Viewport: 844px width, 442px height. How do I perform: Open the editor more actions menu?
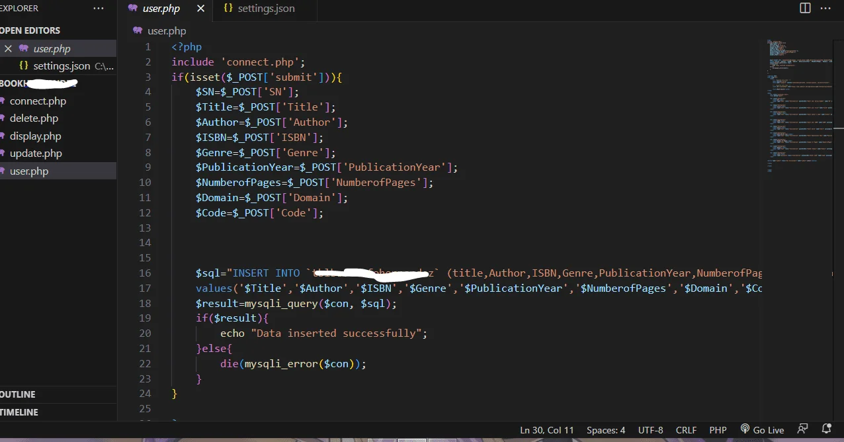coord(825,9)
